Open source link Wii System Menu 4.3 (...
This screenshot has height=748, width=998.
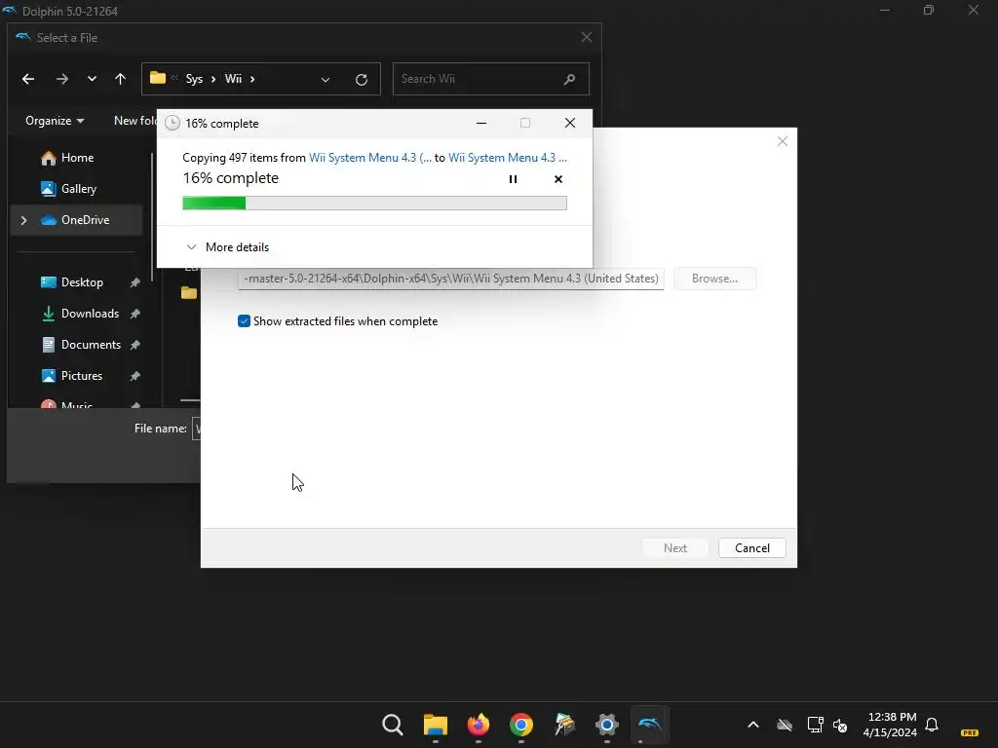click(x=369, y=157)
